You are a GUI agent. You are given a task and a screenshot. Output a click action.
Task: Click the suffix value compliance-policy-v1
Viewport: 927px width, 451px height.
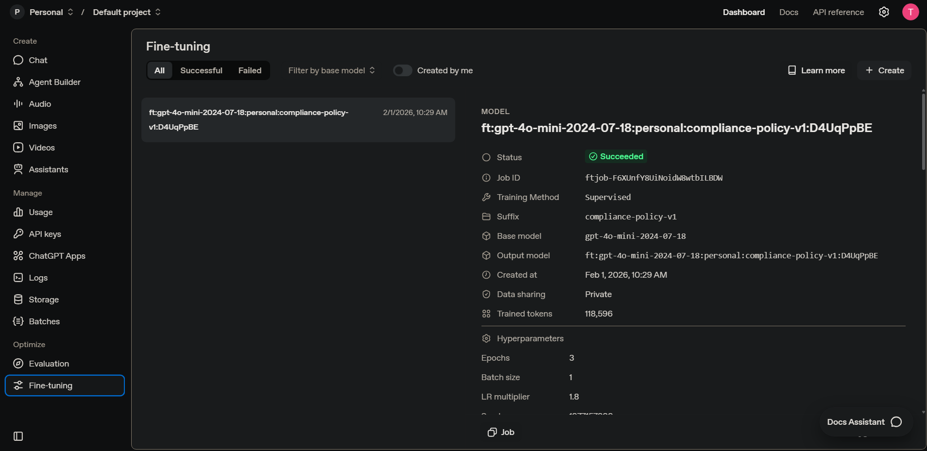(x=631, y=217)
